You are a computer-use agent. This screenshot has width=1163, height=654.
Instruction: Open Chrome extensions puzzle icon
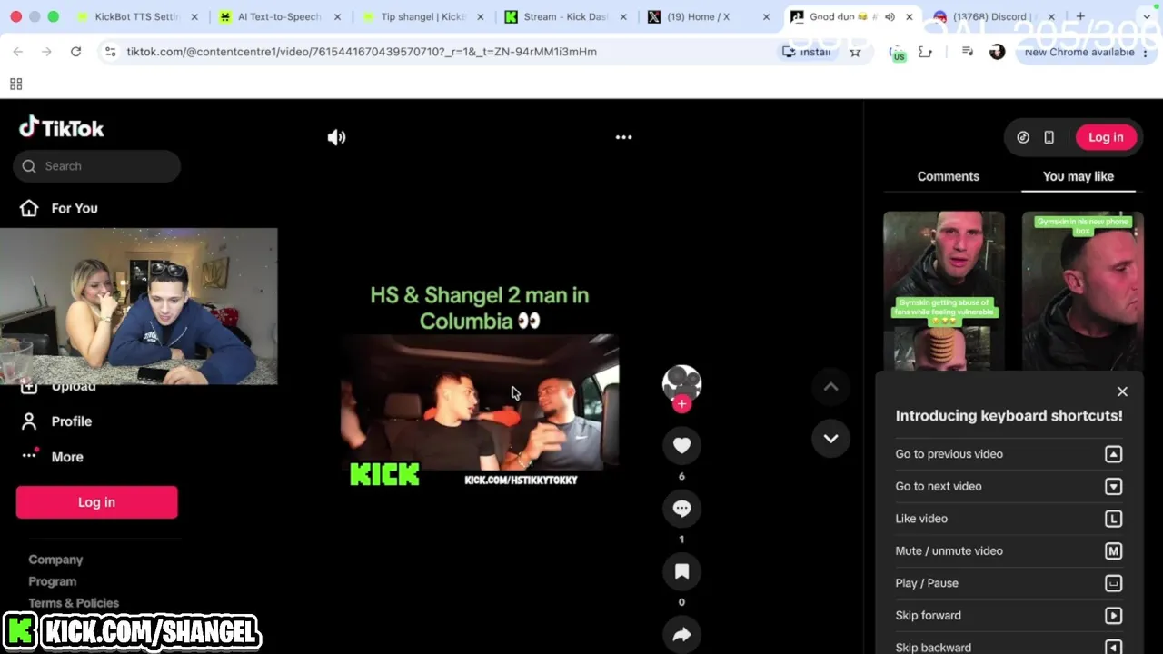coord(925,52)
